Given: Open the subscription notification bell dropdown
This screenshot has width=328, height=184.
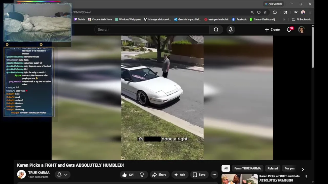Looking at the screenshot, I should 62,175.
